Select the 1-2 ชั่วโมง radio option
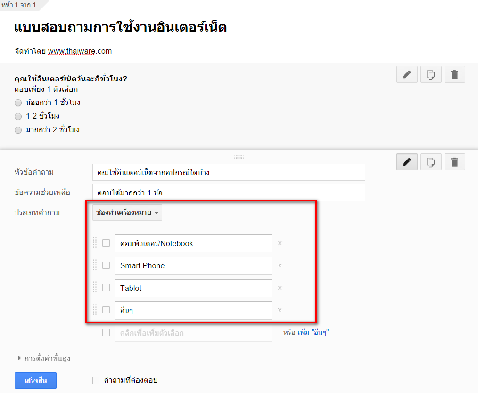Viewport: 478px width, 393px height. click(18, 116)
